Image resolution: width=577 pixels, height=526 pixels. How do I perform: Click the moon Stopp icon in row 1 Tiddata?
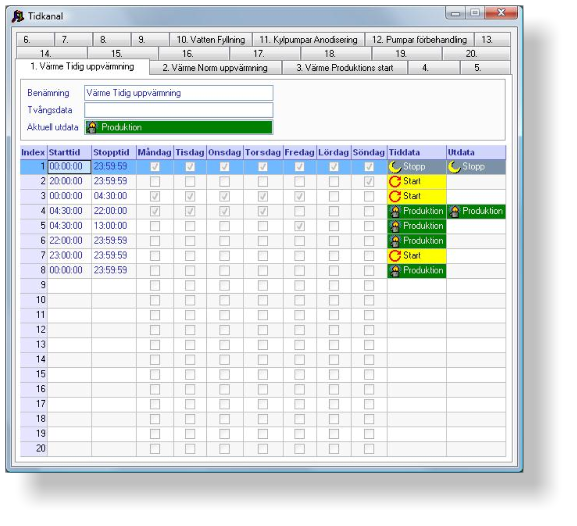click(x=395, y=167)
